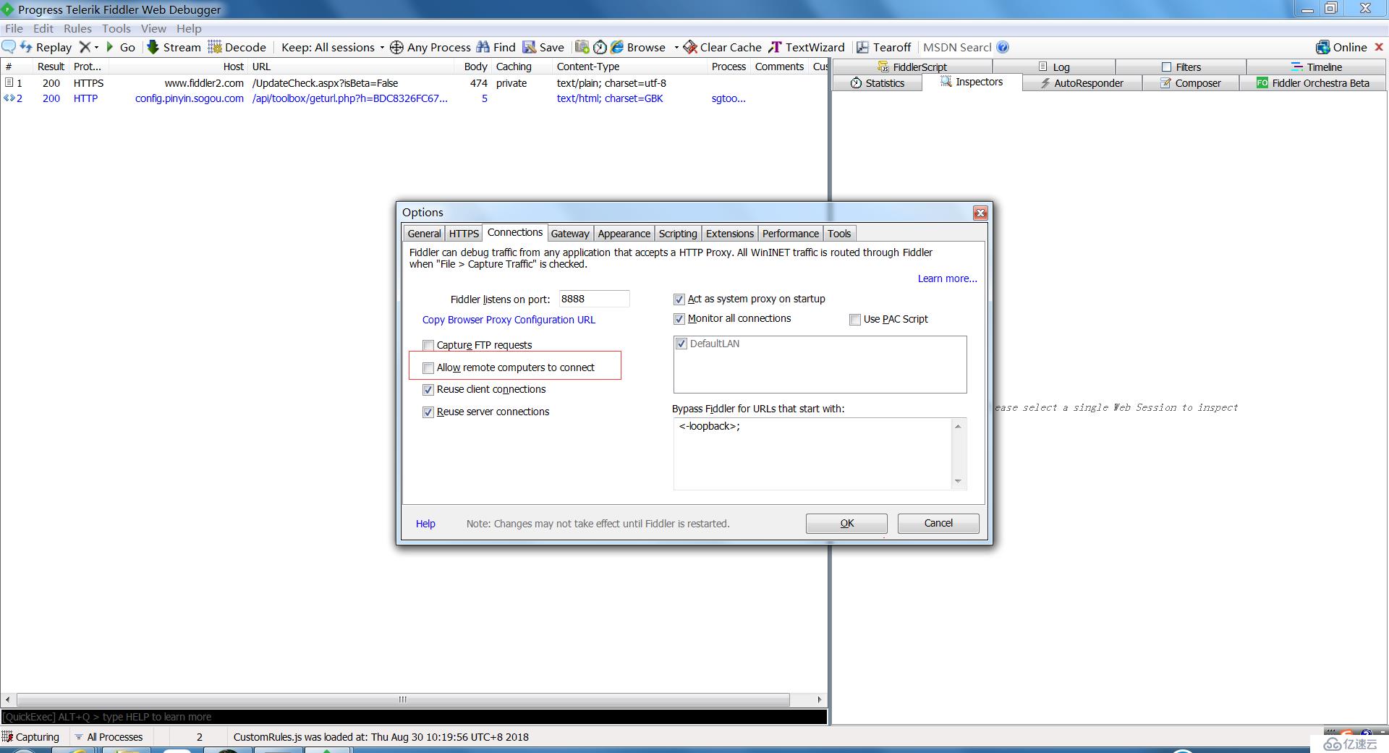Toggle the DefaultLAN connection checkbox
This screenshot has width=1389, height=753.
(x=681, y=344)
